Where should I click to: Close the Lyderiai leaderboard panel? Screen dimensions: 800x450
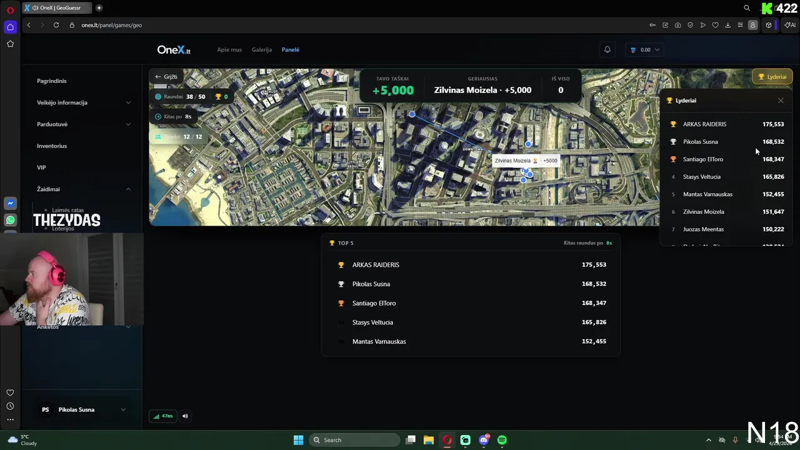point(781,100)
